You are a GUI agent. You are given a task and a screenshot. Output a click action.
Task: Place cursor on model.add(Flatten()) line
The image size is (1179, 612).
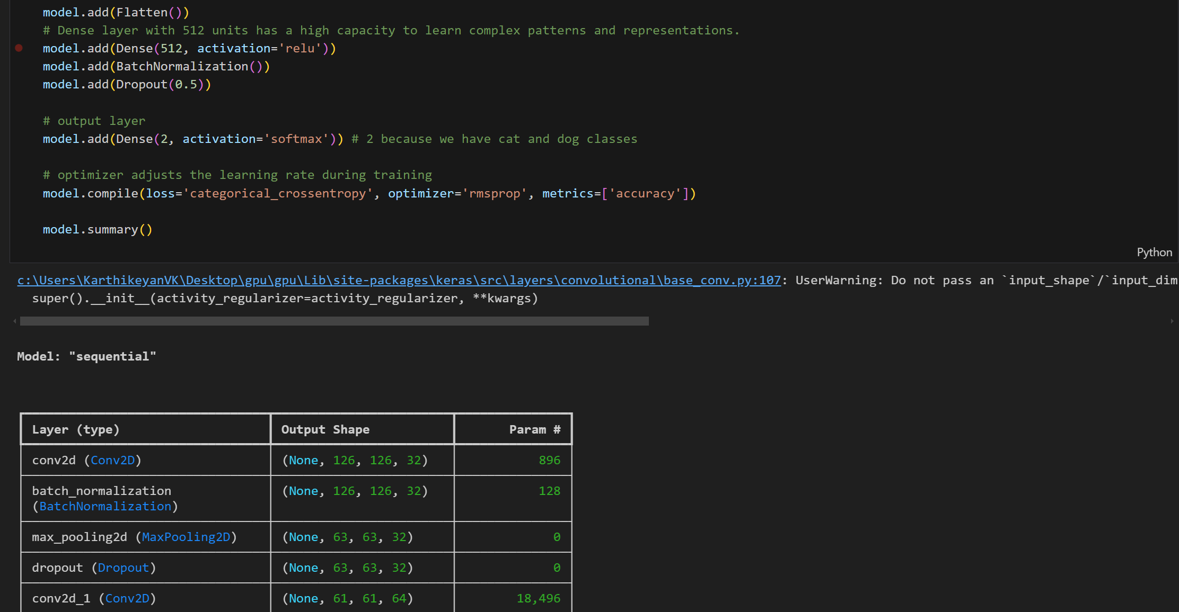pos(116,13)
